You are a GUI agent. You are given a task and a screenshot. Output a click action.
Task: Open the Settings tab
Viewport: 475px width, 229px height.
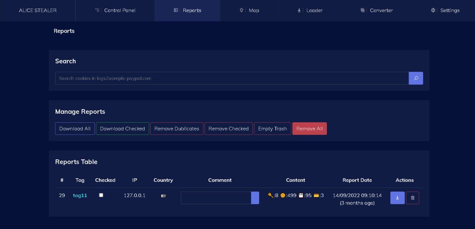(445, 10)
